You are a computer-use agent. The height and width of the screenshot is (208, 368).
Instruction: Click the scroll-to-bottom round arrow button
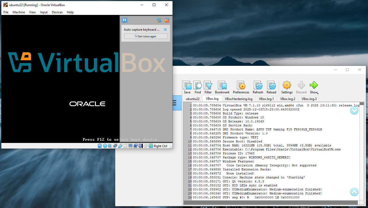click(354, 110)
